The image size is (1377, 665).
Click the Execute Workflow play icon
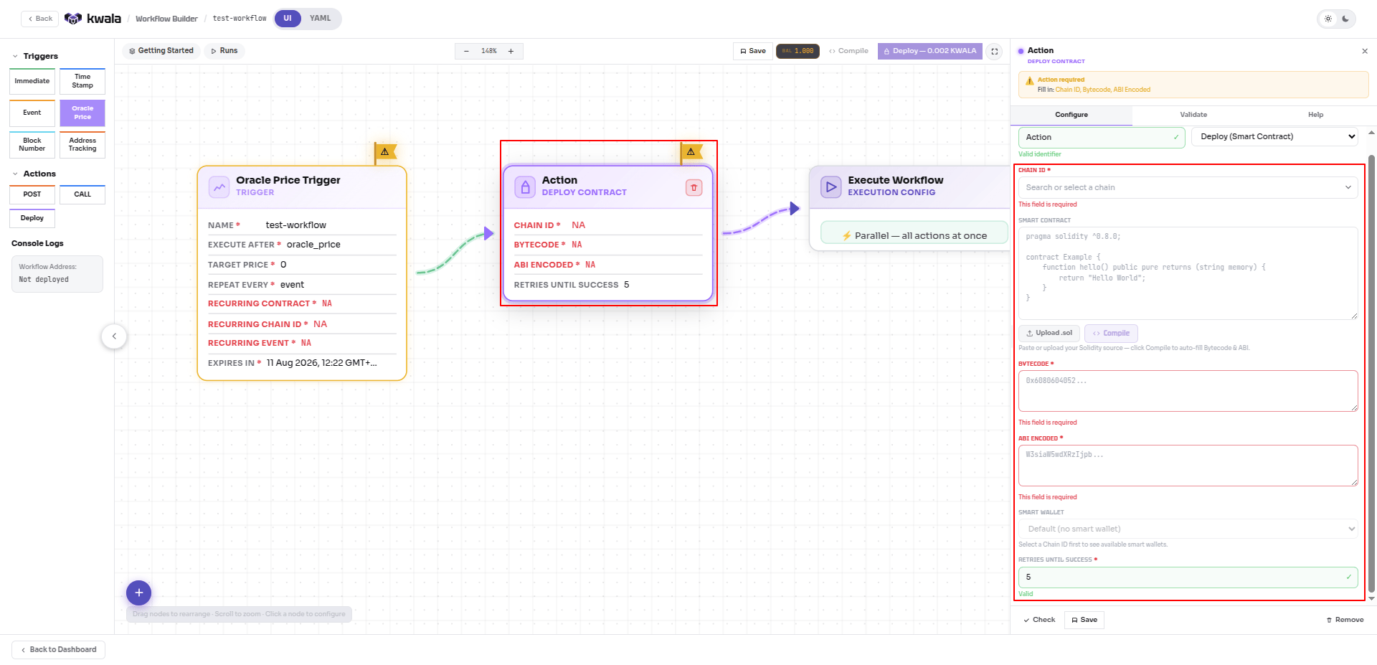[831, 187]
